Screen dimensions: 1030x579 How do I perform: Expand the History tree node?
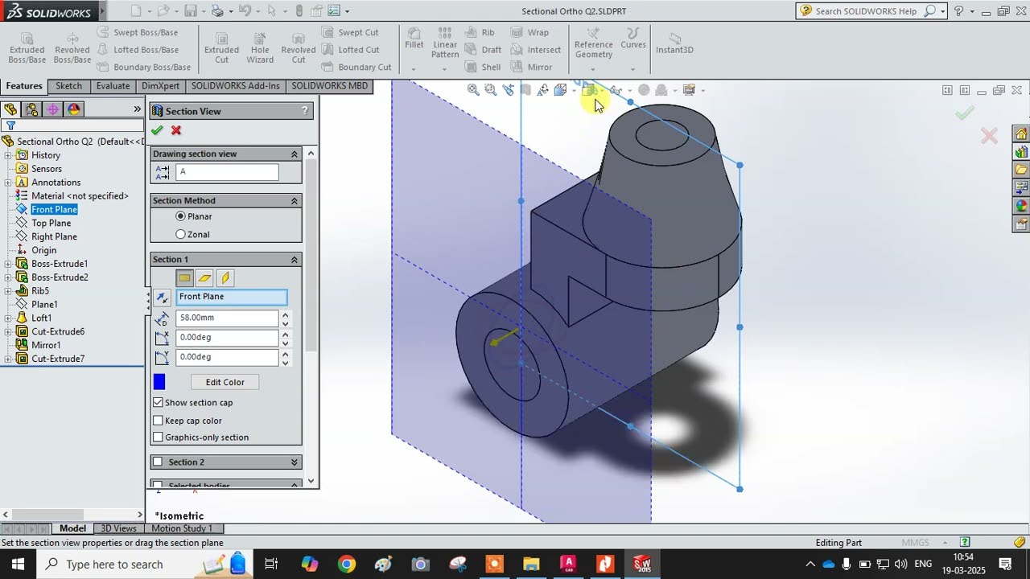pos(8,155)
